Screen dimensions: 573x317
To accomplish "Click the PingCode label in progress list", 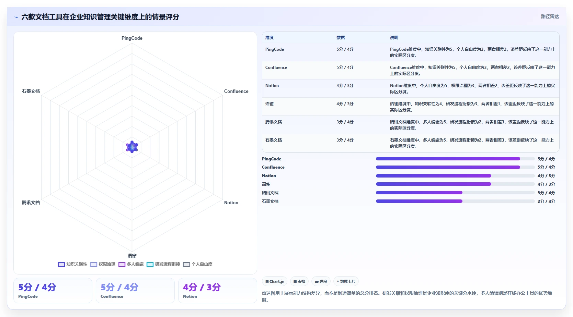I will pyautogui.click(x=272, y=159).
